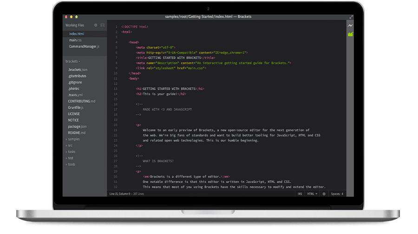Start Live Preview with the lightning icon
Screen dimensions: 418x234
(350, 26)
